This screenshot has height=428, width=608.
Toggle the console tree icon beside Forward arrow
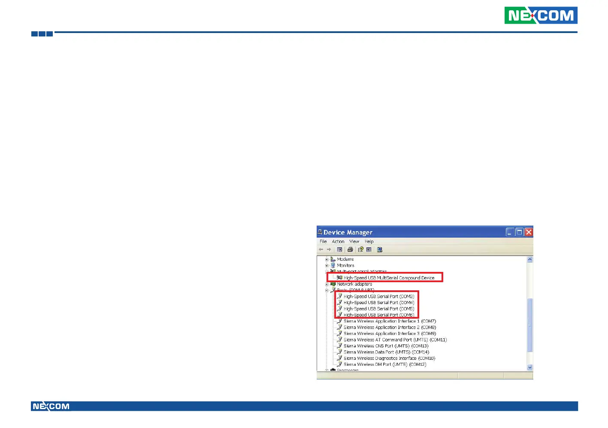(x=339, y=250)
